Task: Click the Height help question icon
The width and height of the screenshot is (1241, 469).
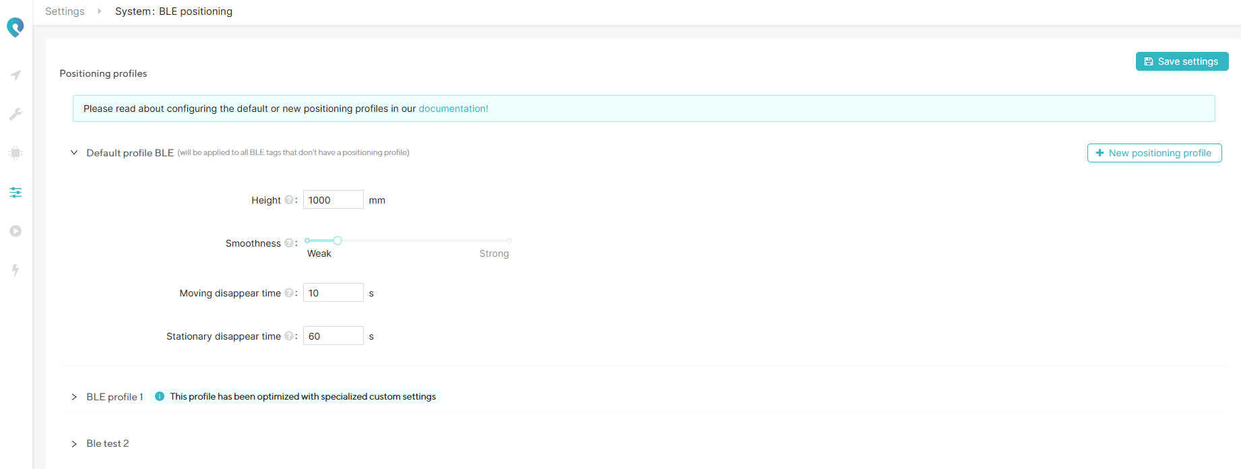Action: pyautogui.click(x=288, y=200)
